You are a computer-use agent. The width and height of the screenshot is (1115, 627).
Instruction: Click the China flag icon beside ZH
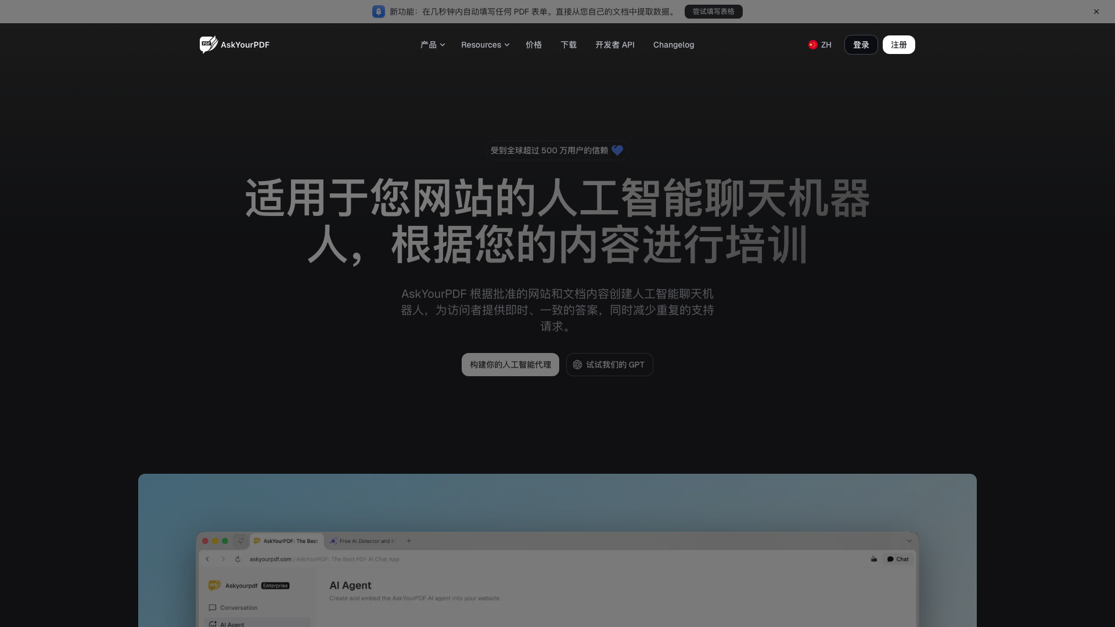pyautogui.click(x=813, y=45)
